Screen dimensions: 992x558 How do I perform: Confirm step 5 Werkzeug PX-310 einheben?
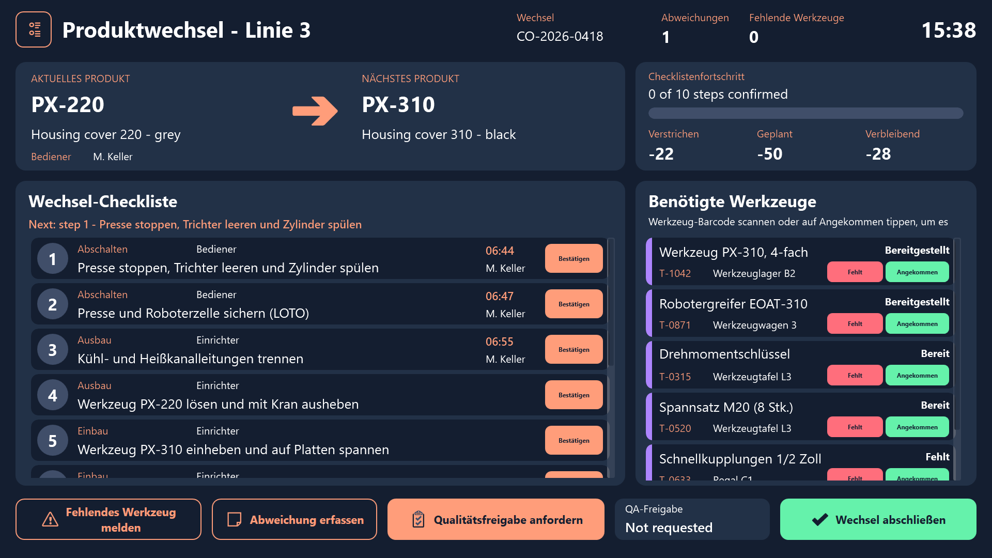pos(574,440)
